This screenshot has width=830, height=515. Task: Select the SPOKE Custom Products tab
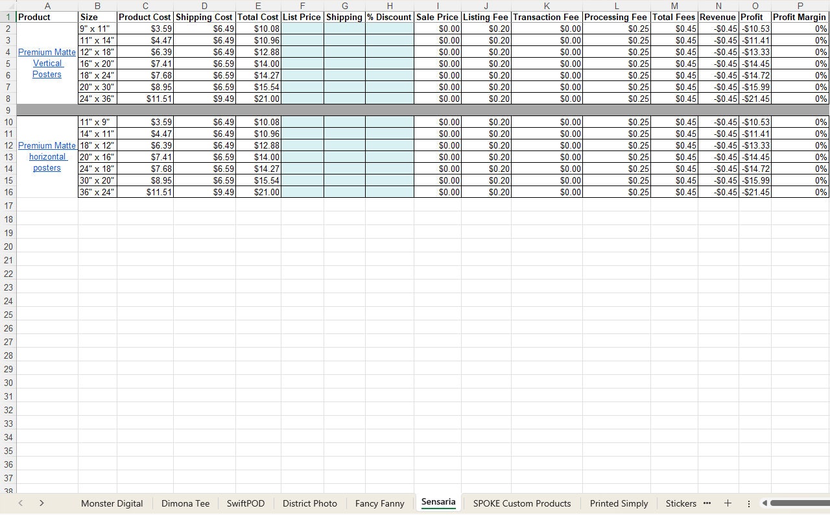(x=521, y=503)
